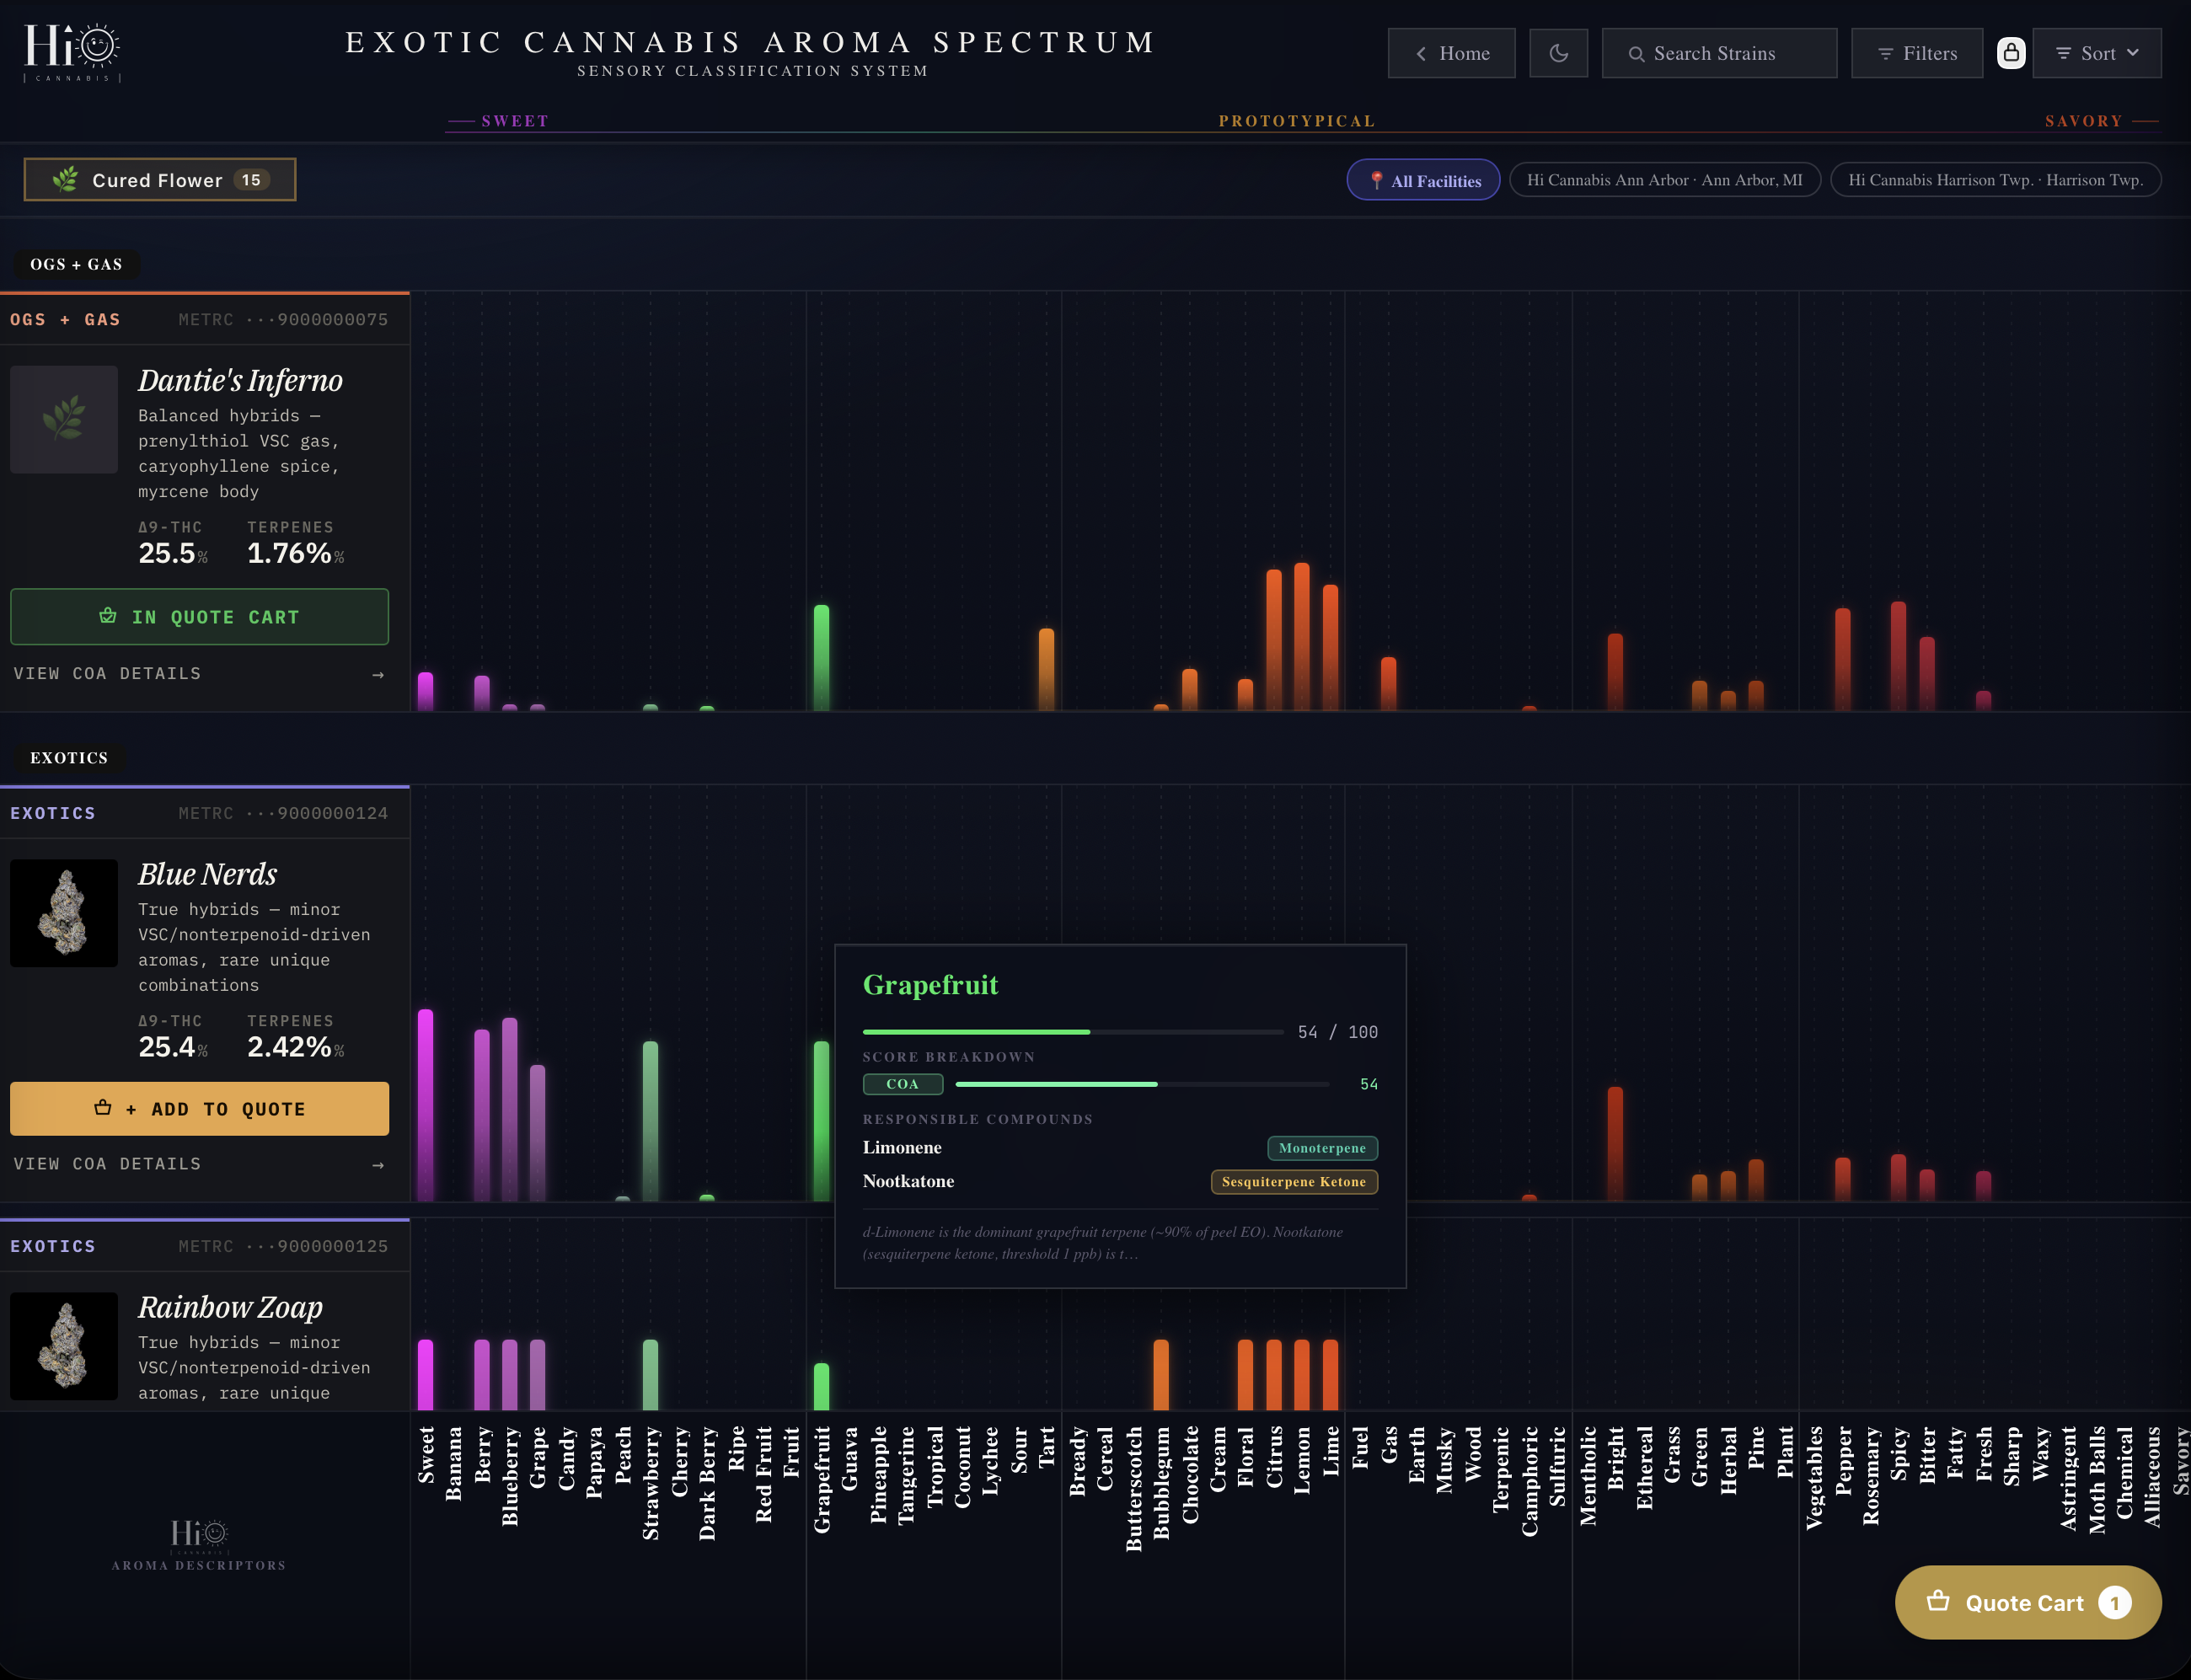Click the EXOTICS section label
2191x1680 pixels.
click(69, 758)
